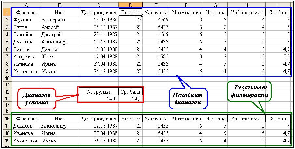Image resolution: width=295 pixels, height=149 pixels.
Task: Select average score 4,5 in row 6
Action: point(278,49)
